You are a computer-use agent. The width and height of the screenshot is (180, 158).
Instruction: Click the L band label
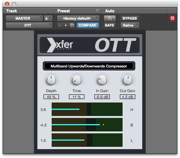pos(132,141)
